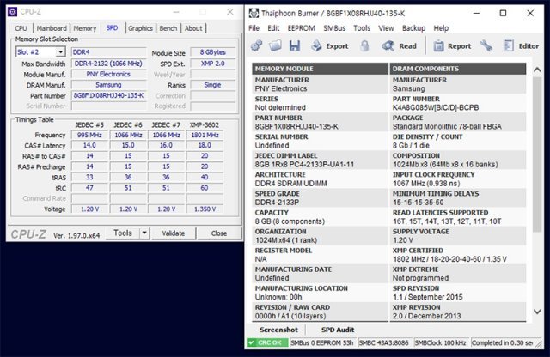Open the SMBus menu
This screenshot has height=357, width=550.
pyautogui.click(x=337, y=27)
